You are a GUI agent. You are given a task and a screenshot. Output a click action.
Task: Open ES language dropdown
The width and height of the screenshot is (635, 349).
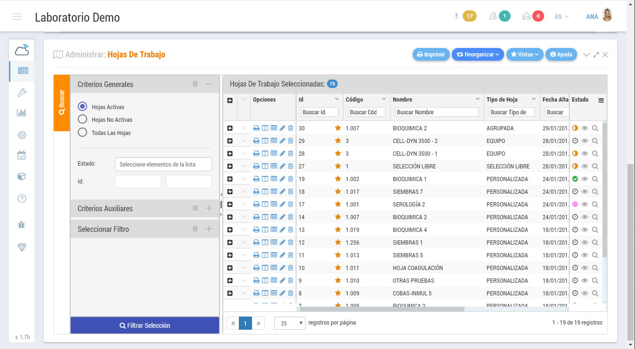(562, 16)
